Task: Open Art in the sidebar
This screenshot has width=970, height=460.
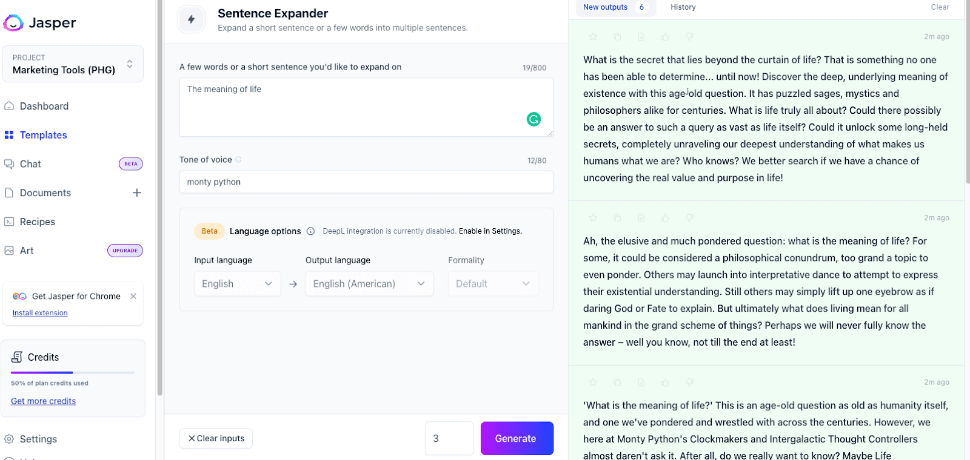Action: 27,251
